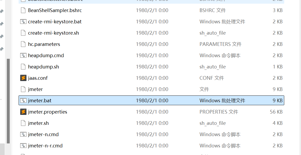Click sh_auto_file type of heapdump.sh
The width and height of the screenshot is (301, 155).
212,67
